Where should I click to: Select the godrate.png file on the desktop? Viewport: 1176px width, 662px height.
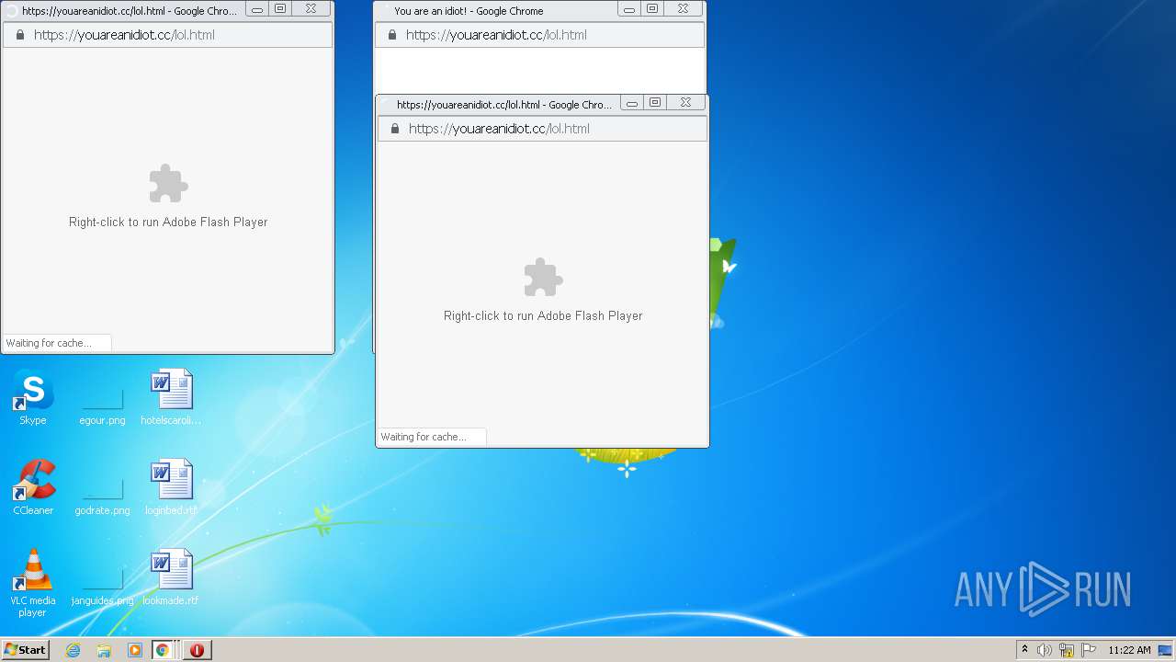102,495
